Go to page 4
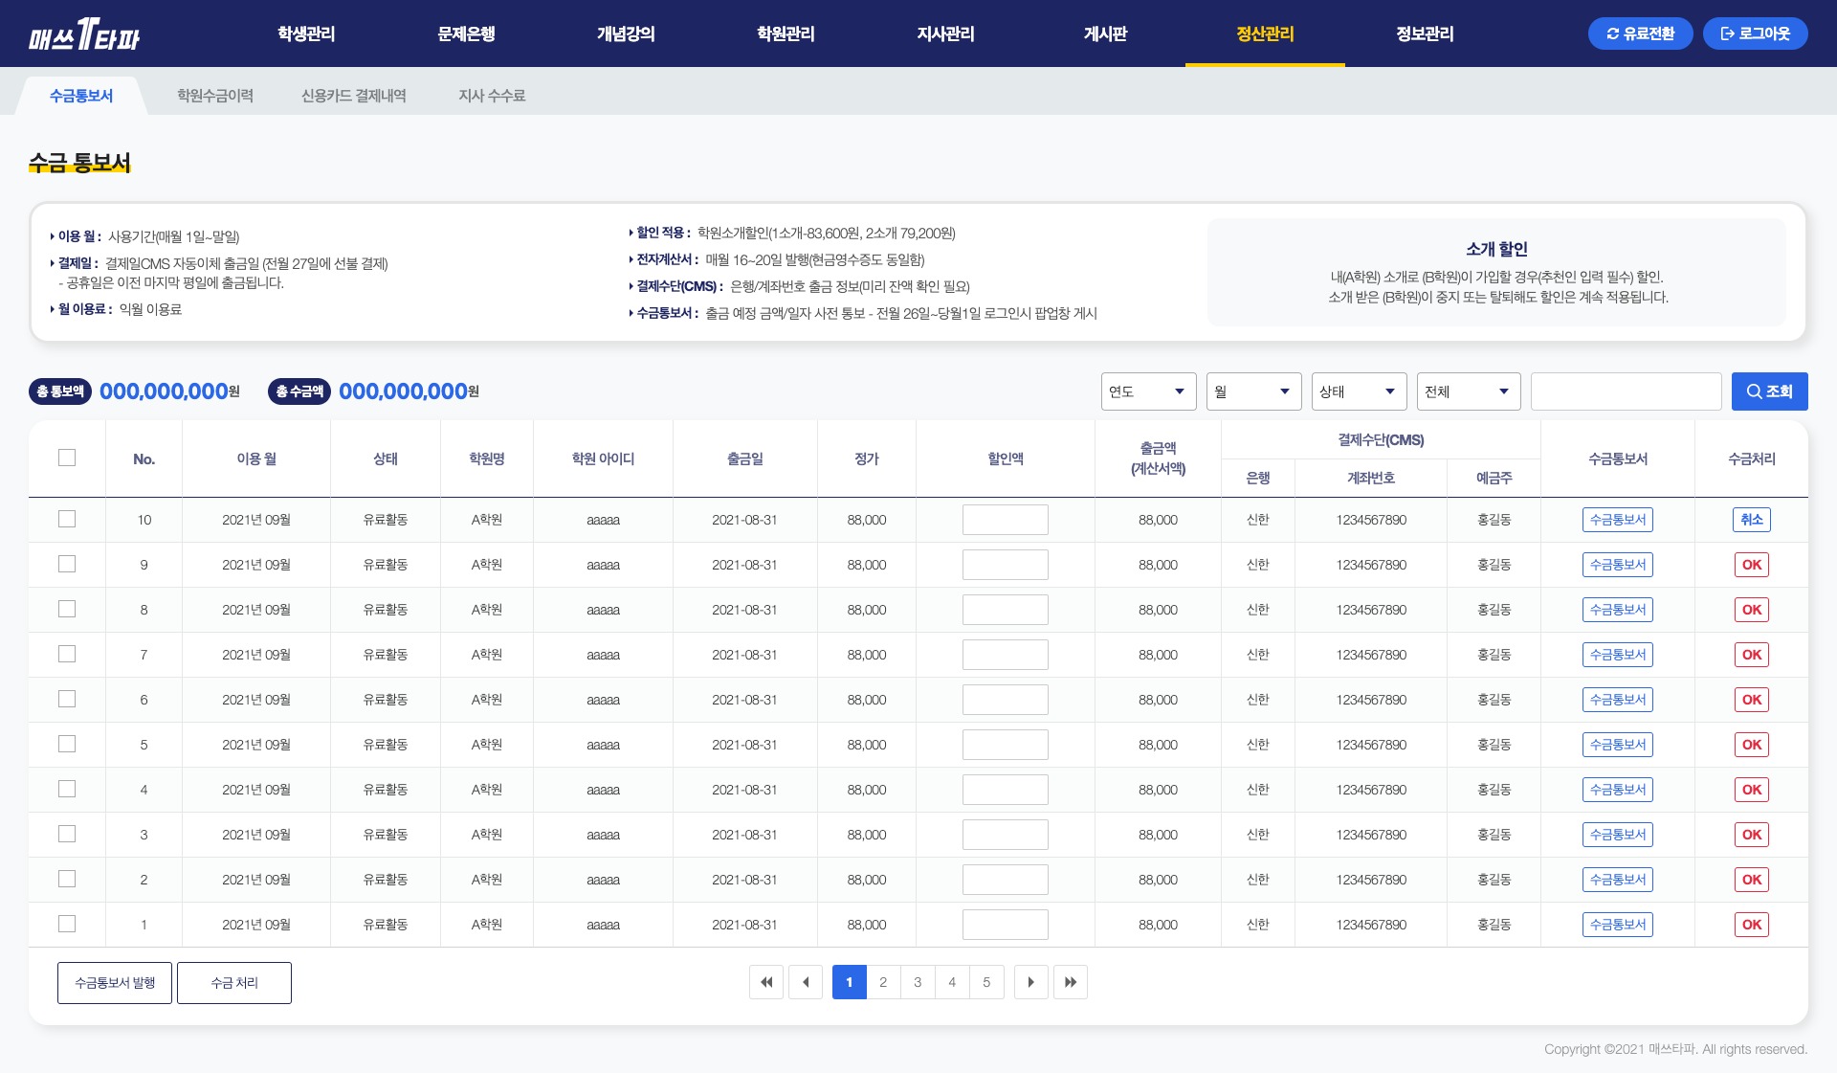 click(x=952, y=982)
